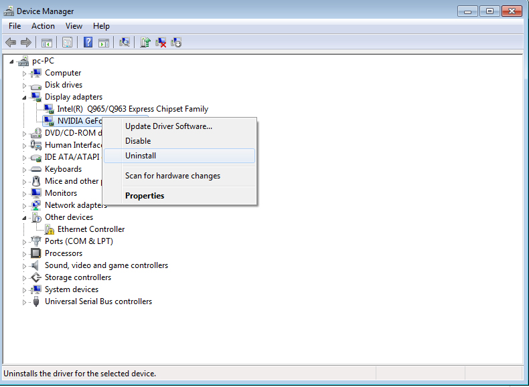The width and height of the screenshot is (529, 387).
Task: Select the Processors label
Action: 64,253
